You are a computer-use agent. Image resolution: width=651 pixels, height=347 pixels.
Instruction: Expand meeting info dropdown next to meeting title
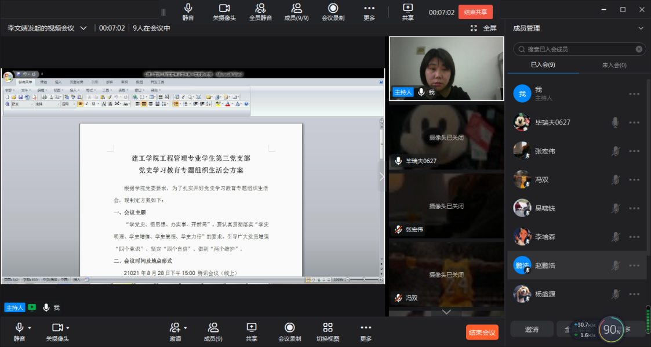click(x=83, y=28)
